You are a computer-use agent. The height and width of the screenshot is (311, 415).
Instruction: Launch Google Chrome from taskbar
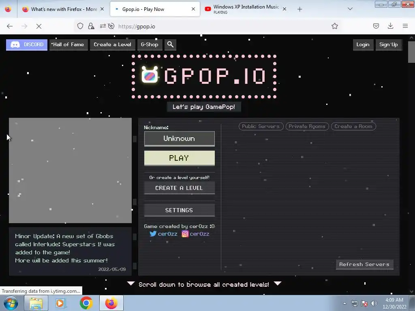point(86,303)
